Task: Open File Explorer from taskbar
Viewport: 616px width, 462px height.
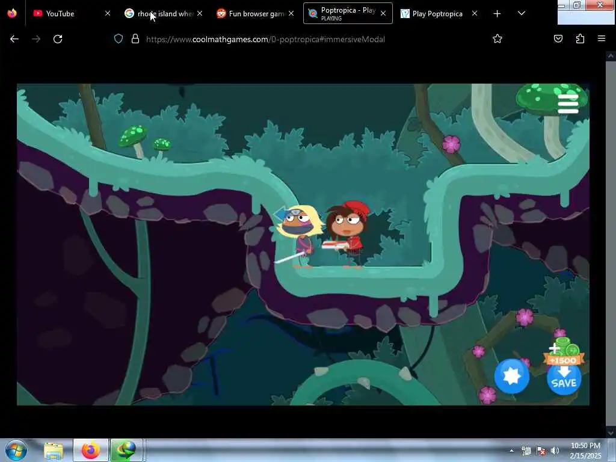Action: [x=54, y=451]
